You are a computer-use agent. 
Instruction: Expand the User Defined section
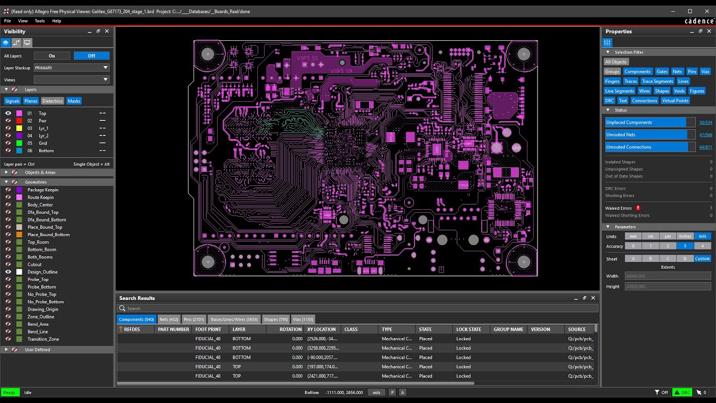(7, 349)
